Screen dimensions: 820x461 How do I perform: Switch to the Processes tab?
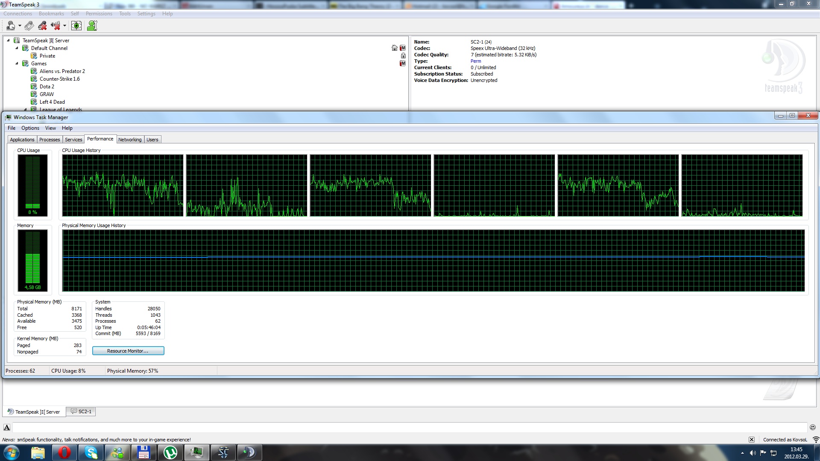point(50,140)
